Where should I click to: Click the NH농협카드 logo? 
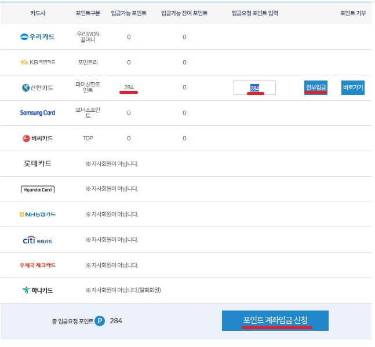coord(38,214)
